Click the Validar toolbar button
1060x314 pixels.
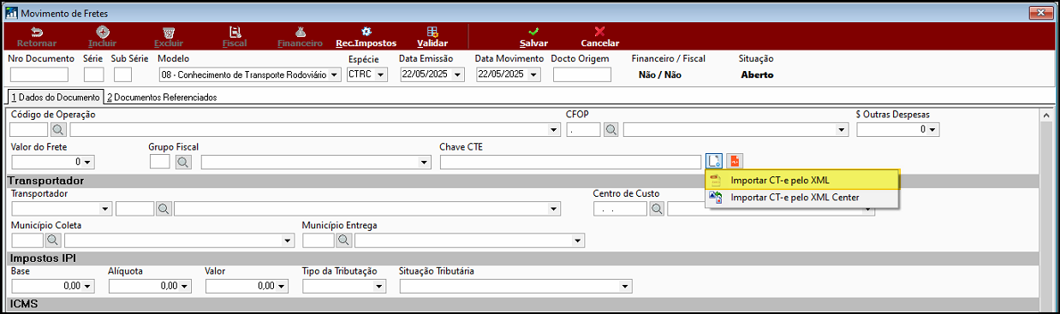coord(432,37)
